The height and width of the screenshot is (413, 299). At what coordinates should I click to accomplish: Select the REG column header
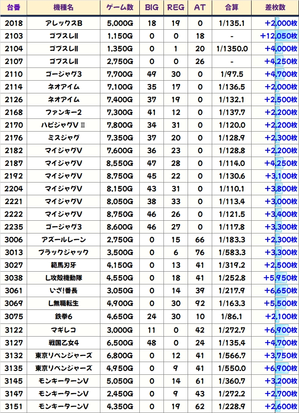pos(176,8)
